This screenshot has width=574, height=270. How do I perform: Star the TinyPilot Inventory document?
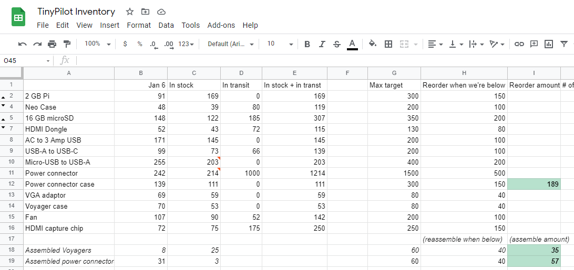[130, 12]
